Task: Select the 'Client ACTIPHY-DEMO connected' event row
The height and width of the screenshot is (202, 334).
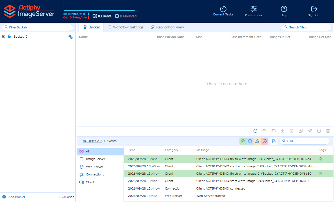Action: 229,188
